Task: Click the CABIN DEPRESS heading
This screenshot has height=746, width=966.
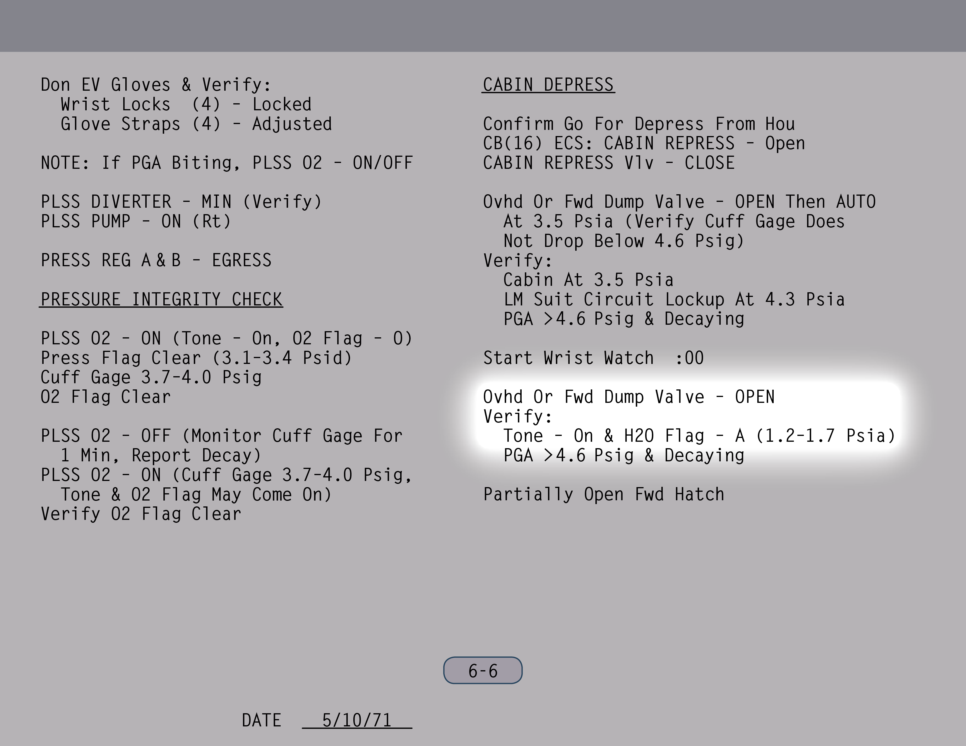Action: 548,85
